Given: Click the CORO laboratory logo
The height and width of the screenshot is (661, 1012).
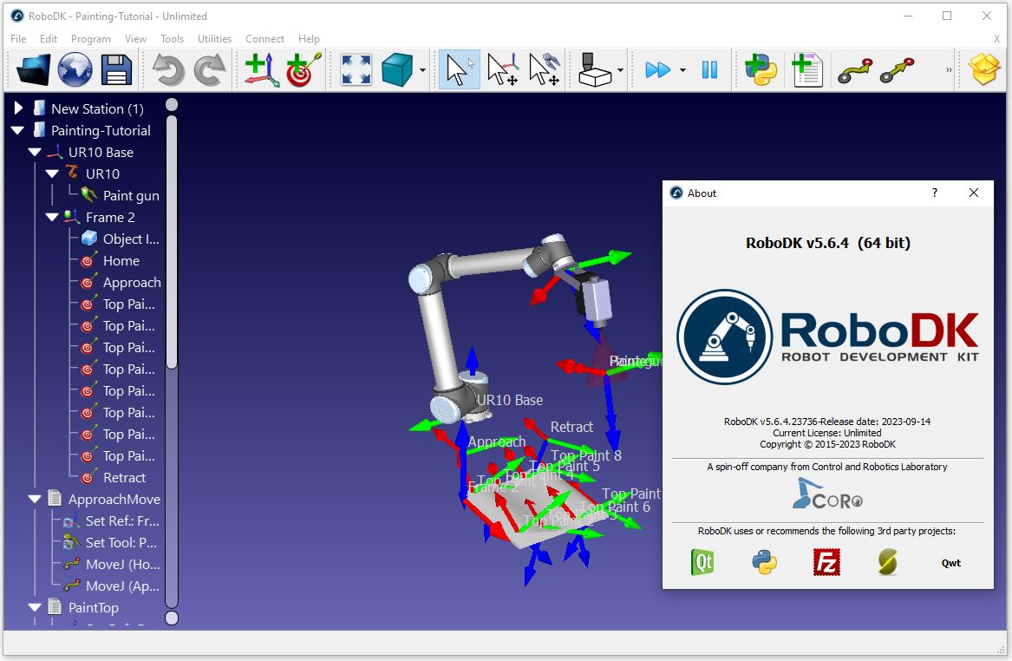Looking at the screenshot, I should [827, 494].
